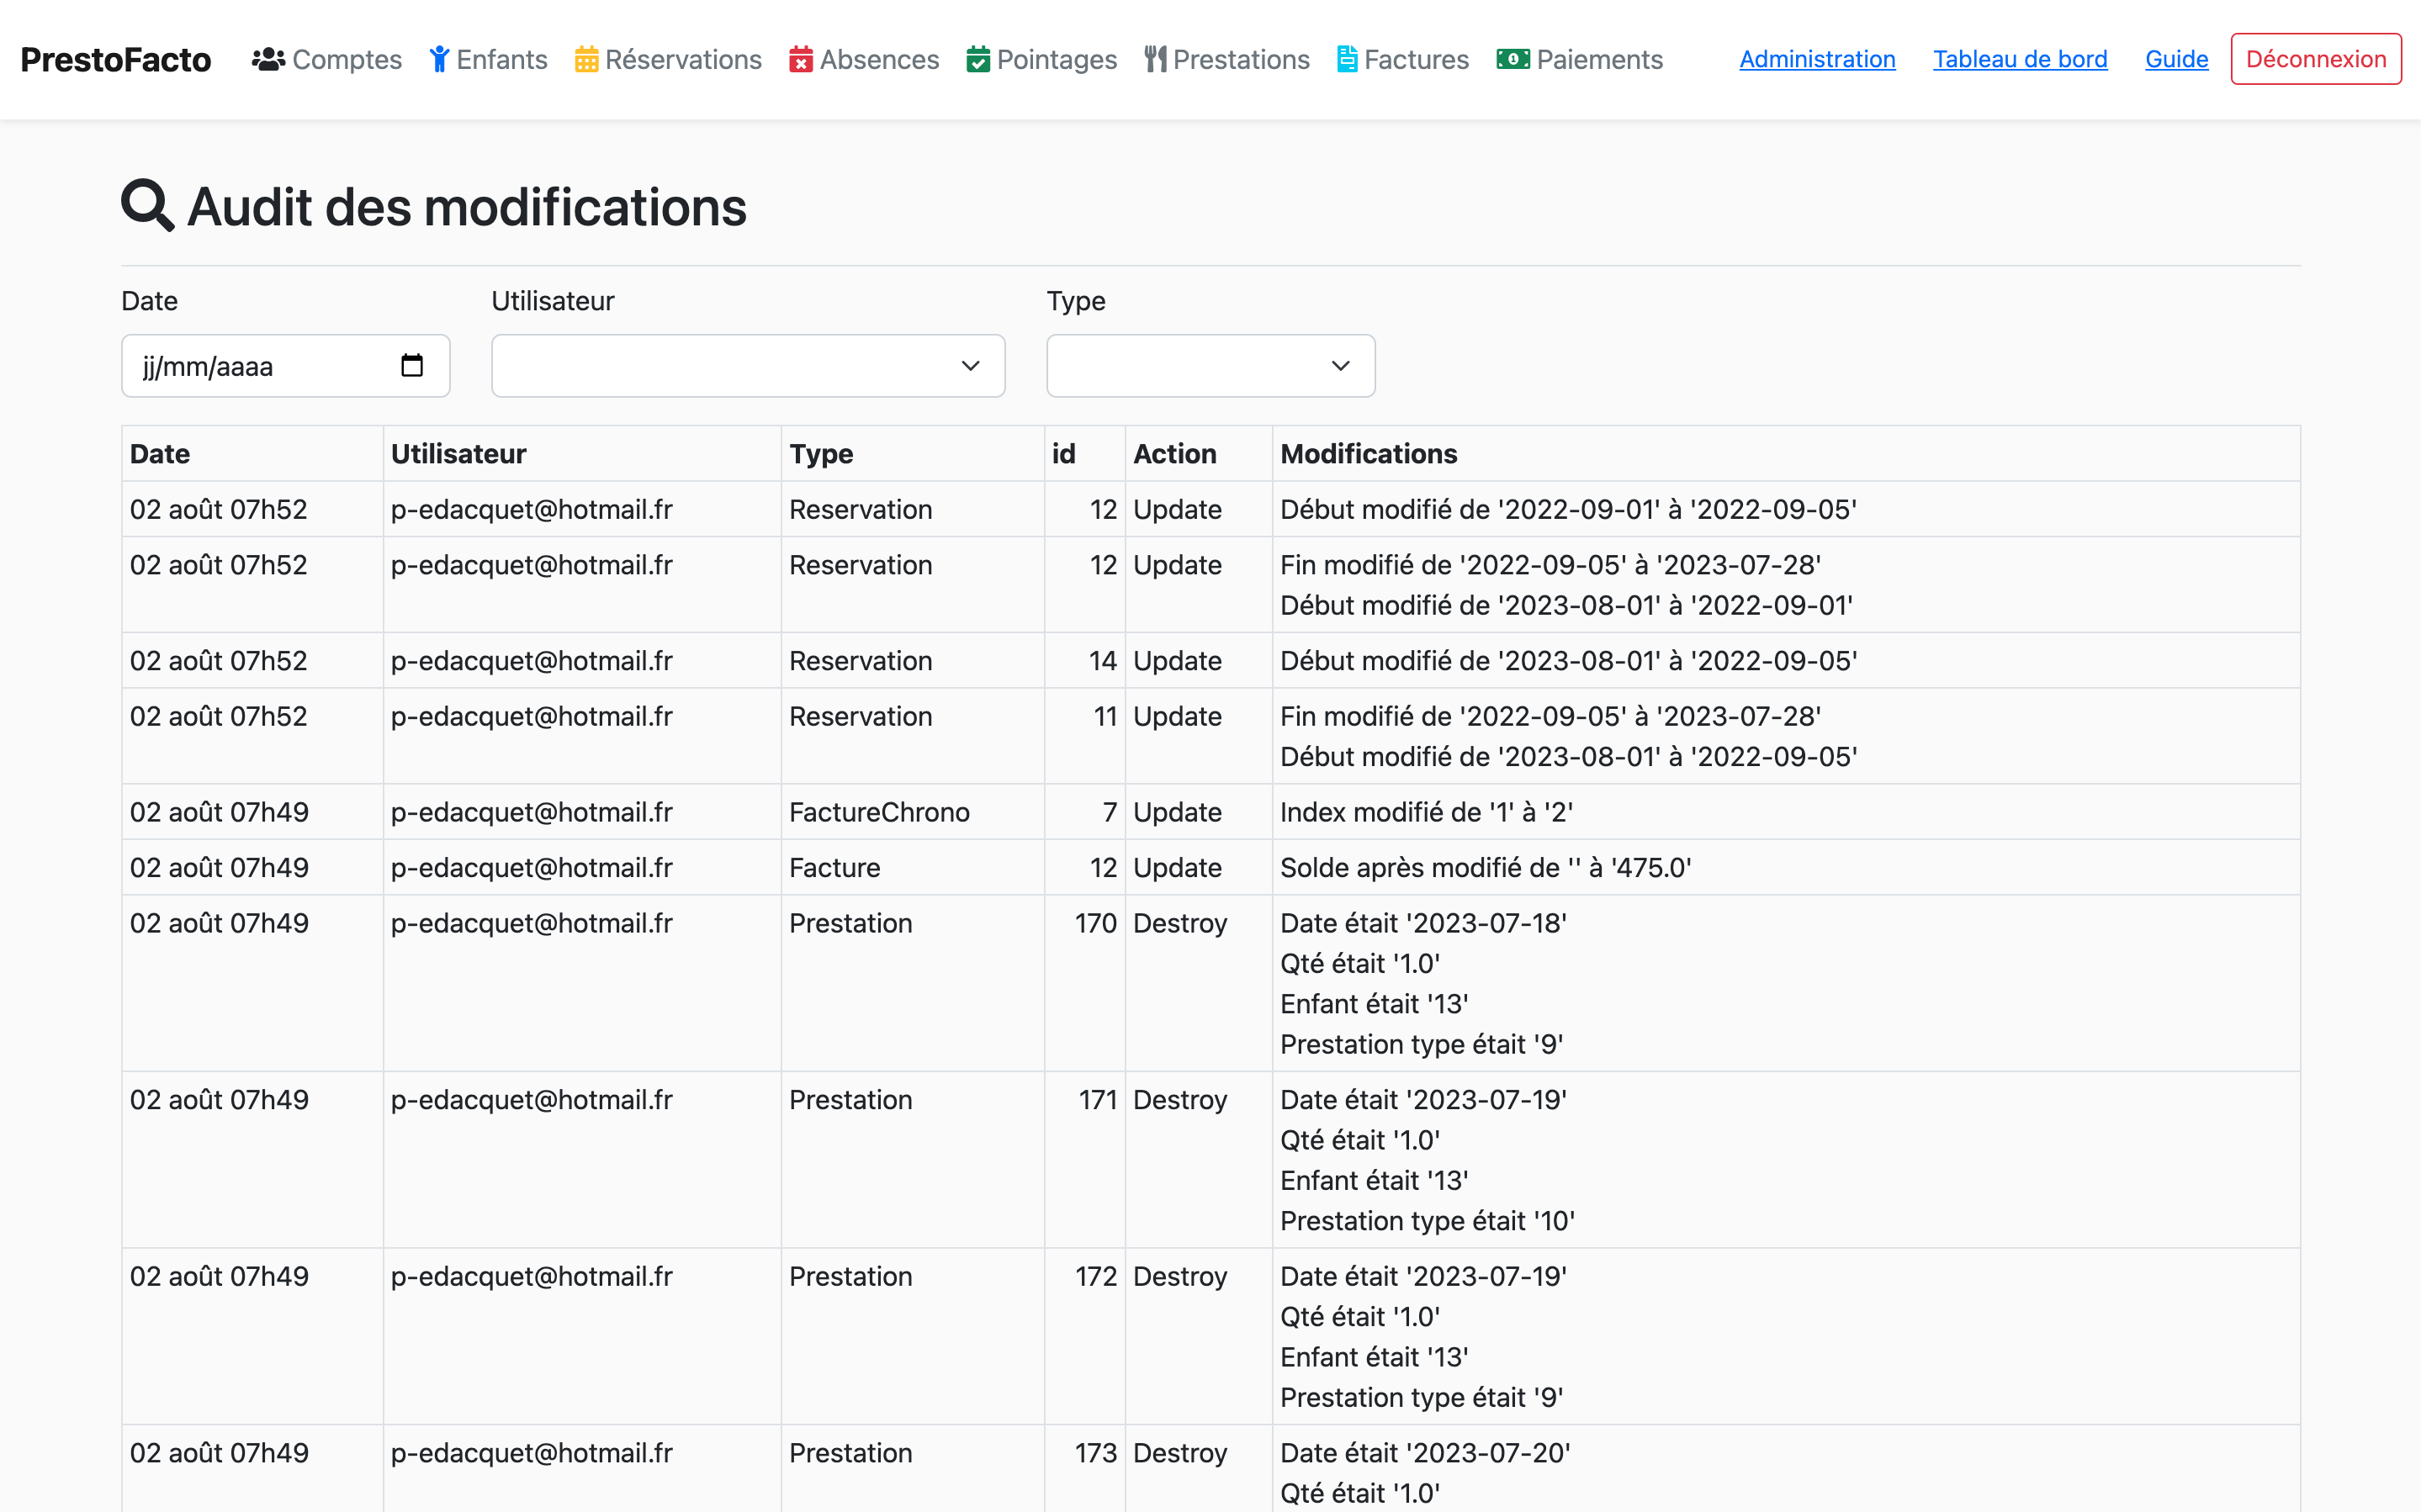Screen dimensions: 2421x1512
Task: Click the Réservations calendar icon
Action: 586,60
